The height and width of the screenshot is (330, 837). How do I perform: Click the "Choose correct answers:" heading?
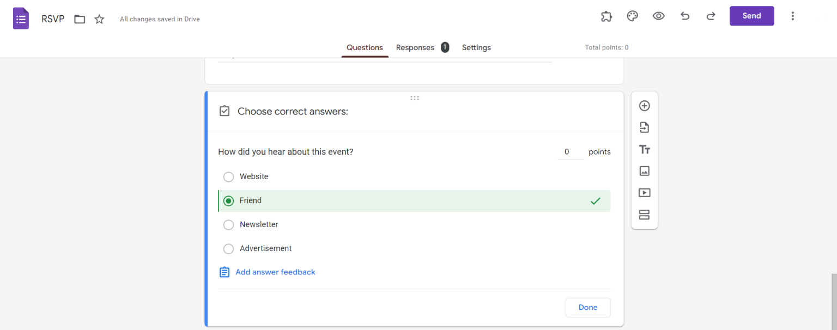pyautogui.click(x=293, y=112)
